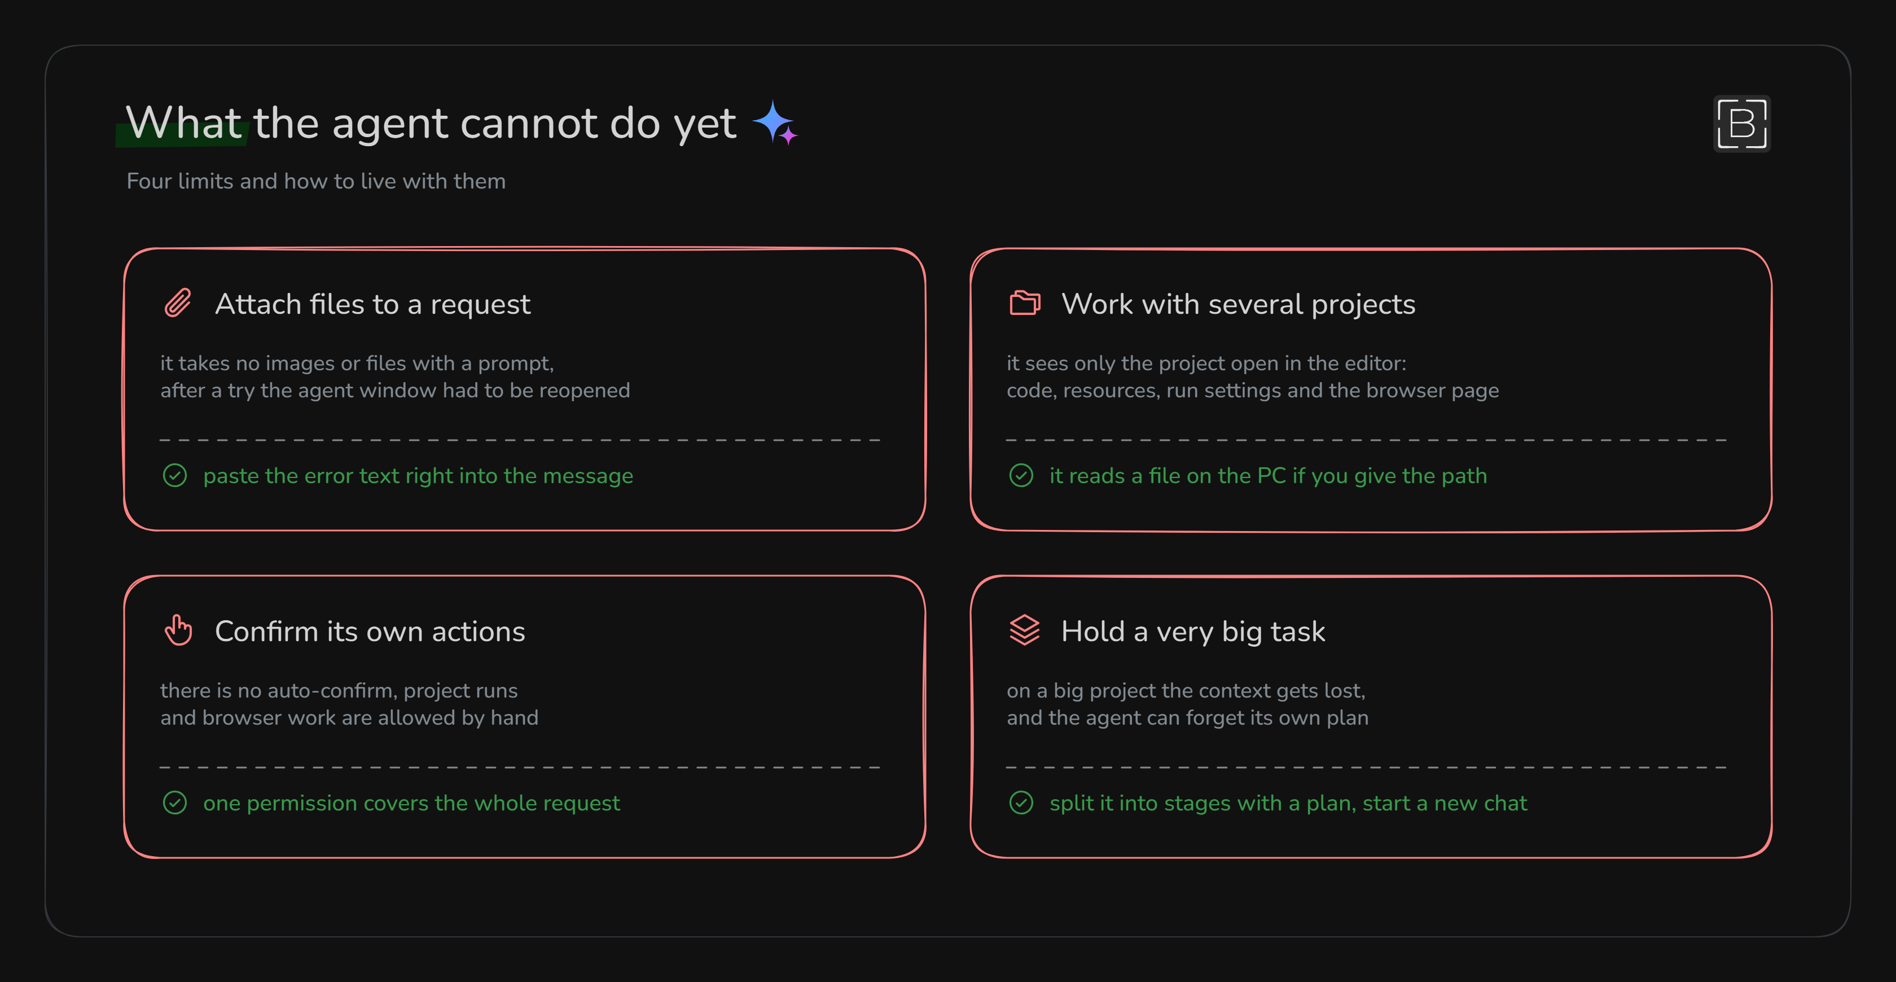Click the check circle beside 'paste the error text'

tap(175, 476)
